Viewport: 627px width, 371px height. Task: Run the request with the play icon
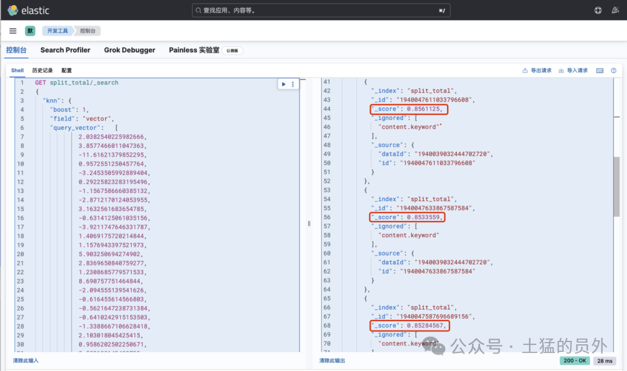click(x=283, y=84)
